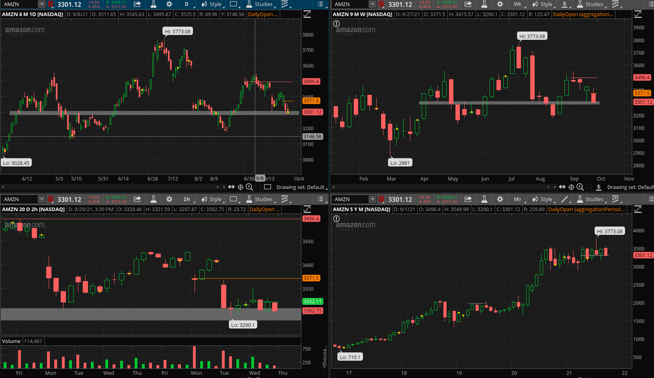Toggle chart mode icon beside 2h chart price axis
This screenshot has height=378, width=654.
tap(307, 208)
